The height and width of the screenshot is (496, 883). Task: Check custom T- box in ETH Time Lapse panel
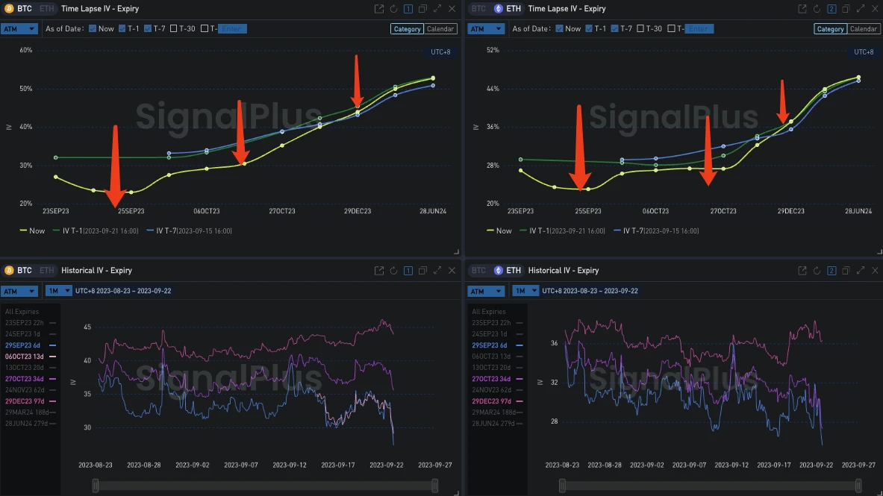pyautogui.click(x=671, y=28)
